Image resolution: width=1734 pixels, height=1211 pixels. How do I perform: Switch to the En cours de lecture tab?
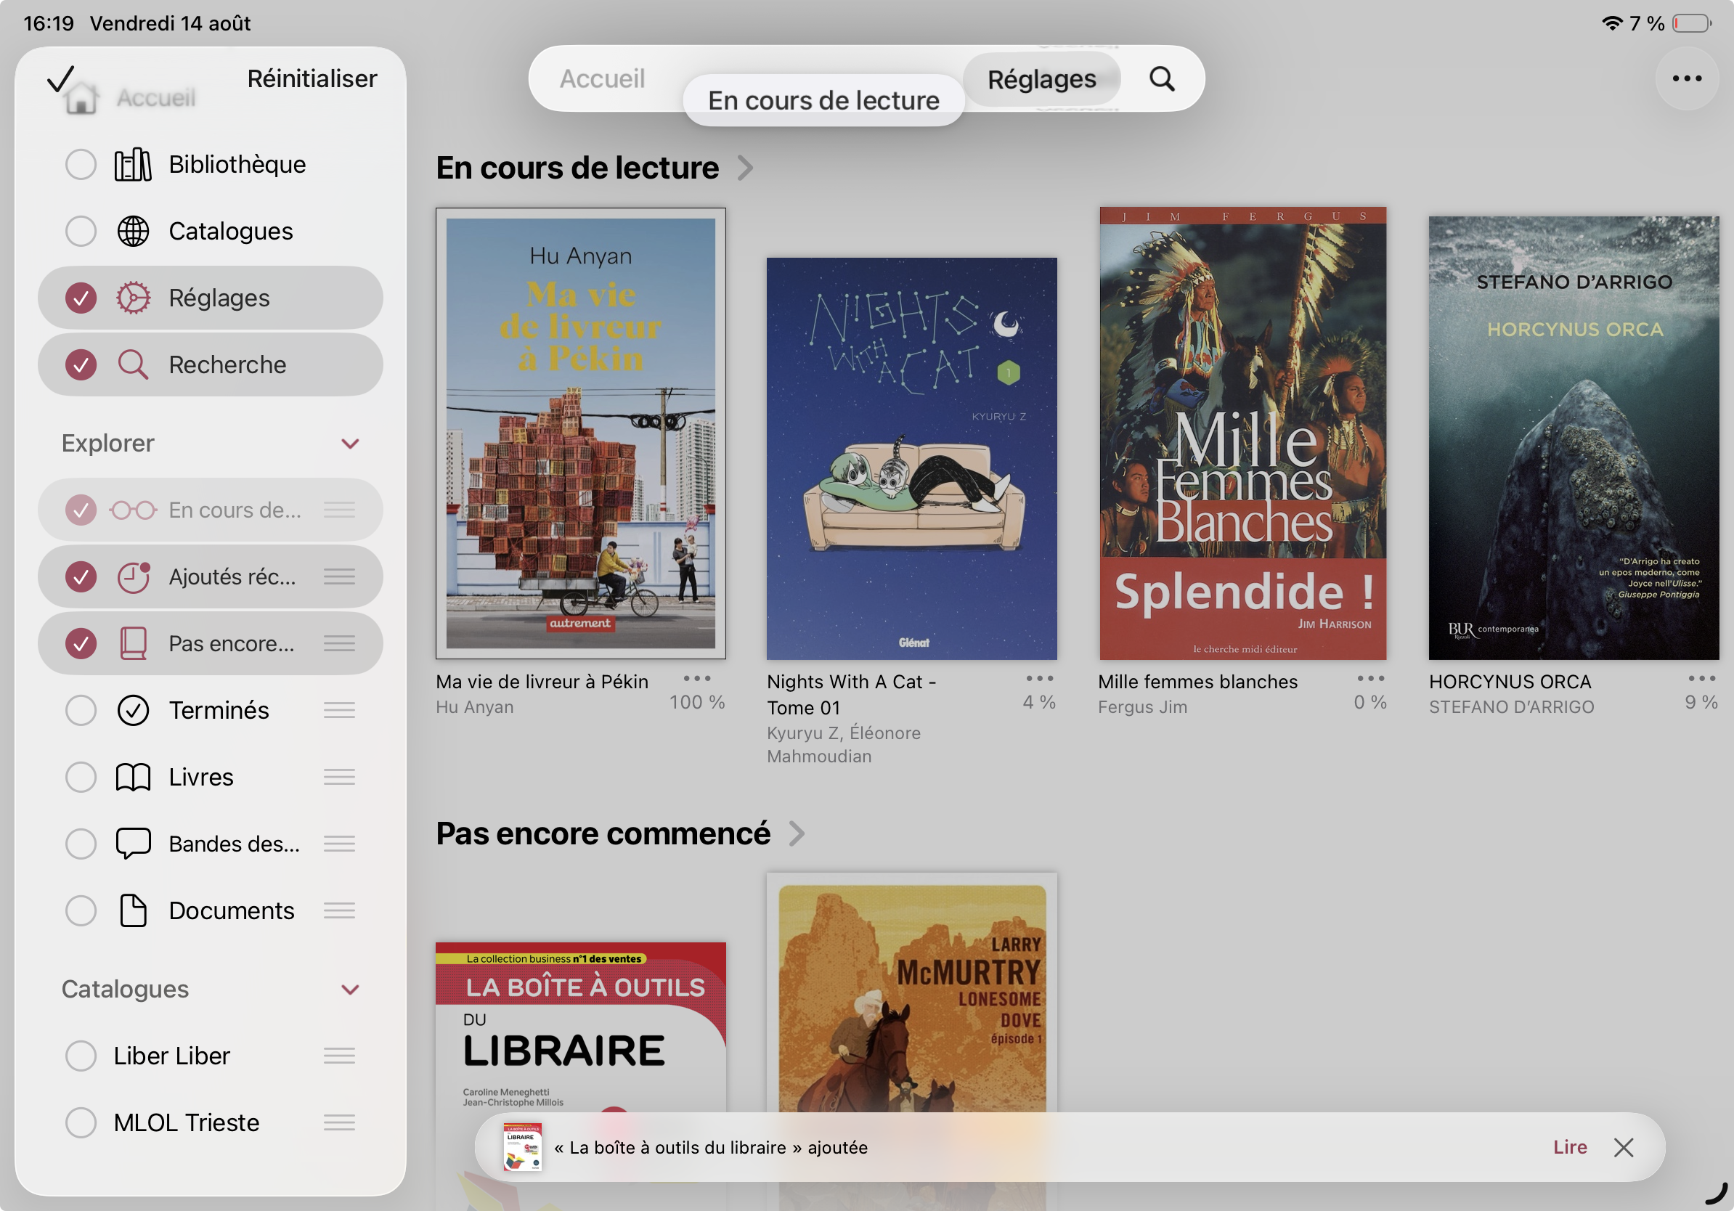click(823, 99)
